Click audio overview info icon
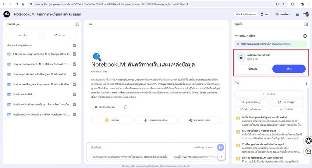Image resolution: width=312 pixels, height=168 pixels. [x=305, y=36]
